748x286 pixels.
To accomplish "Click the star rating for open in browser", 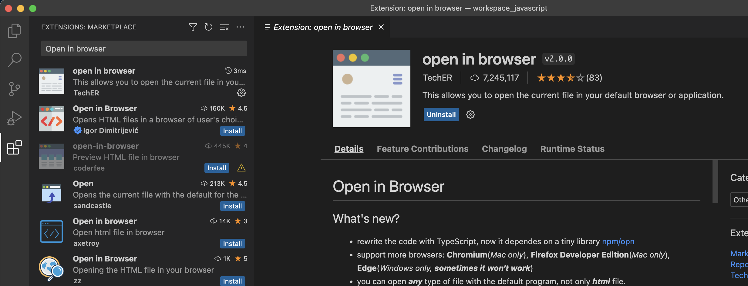I will tap(560, 78).
